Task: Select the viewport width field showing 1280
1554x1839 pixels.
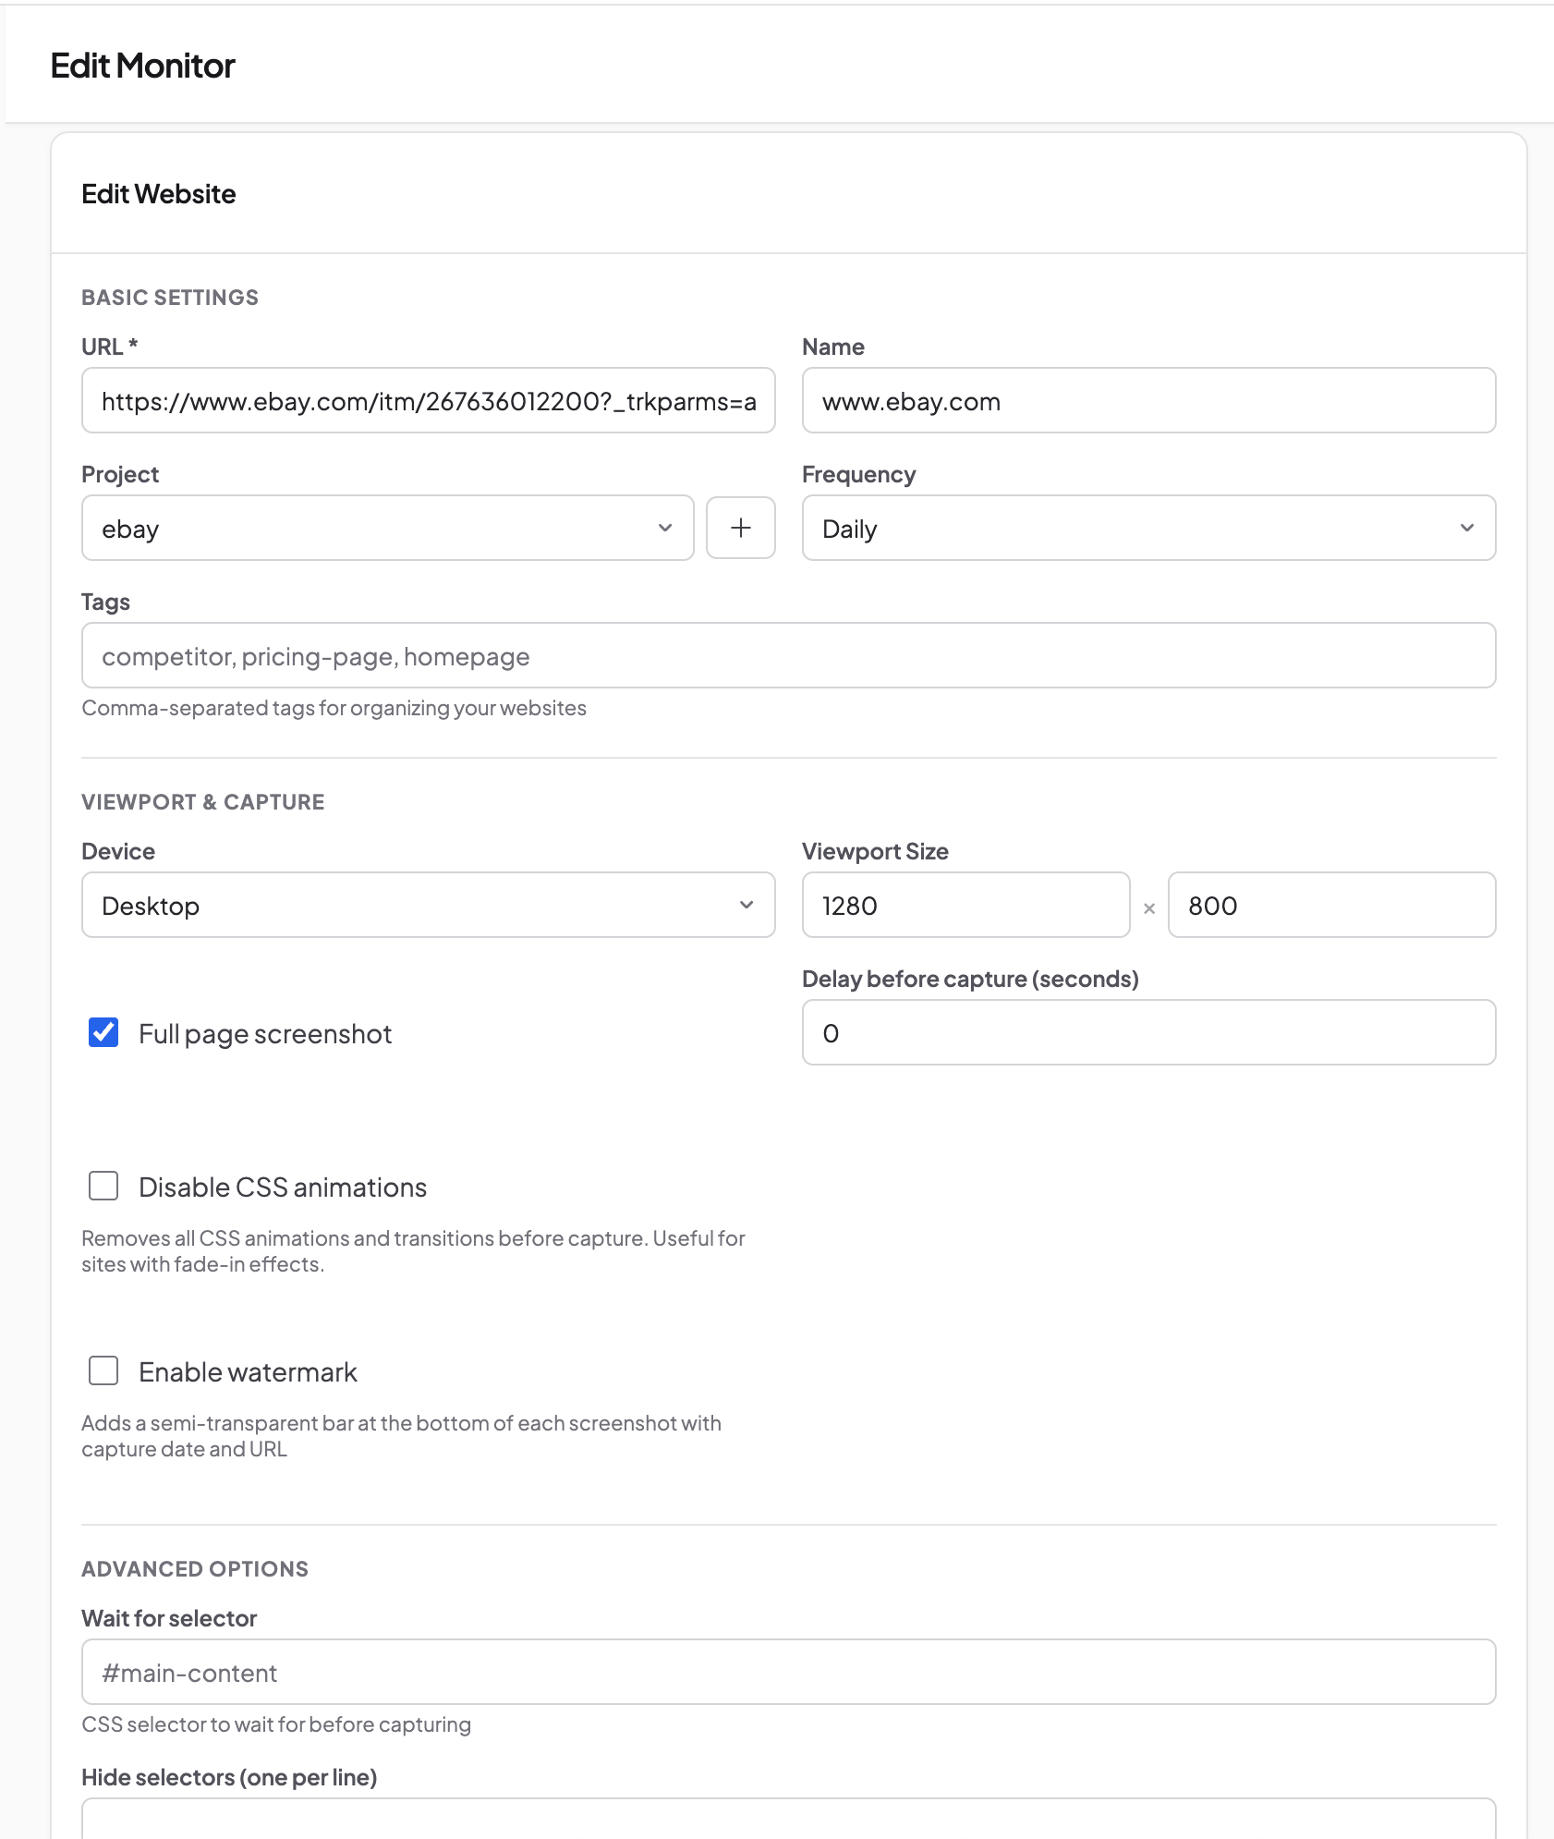Action: point(965,906)
